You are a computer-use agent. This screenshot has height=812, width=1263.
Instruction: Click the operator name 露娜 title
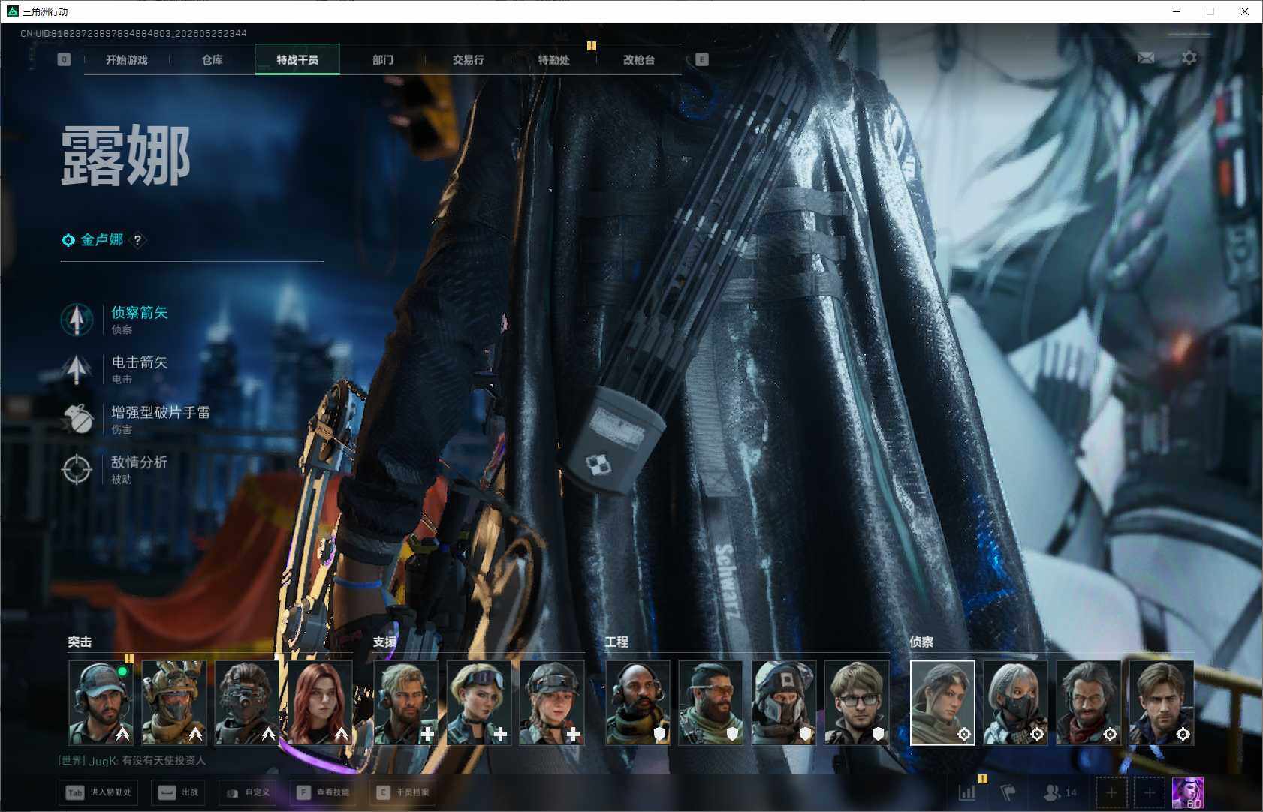tap(125, 156)
